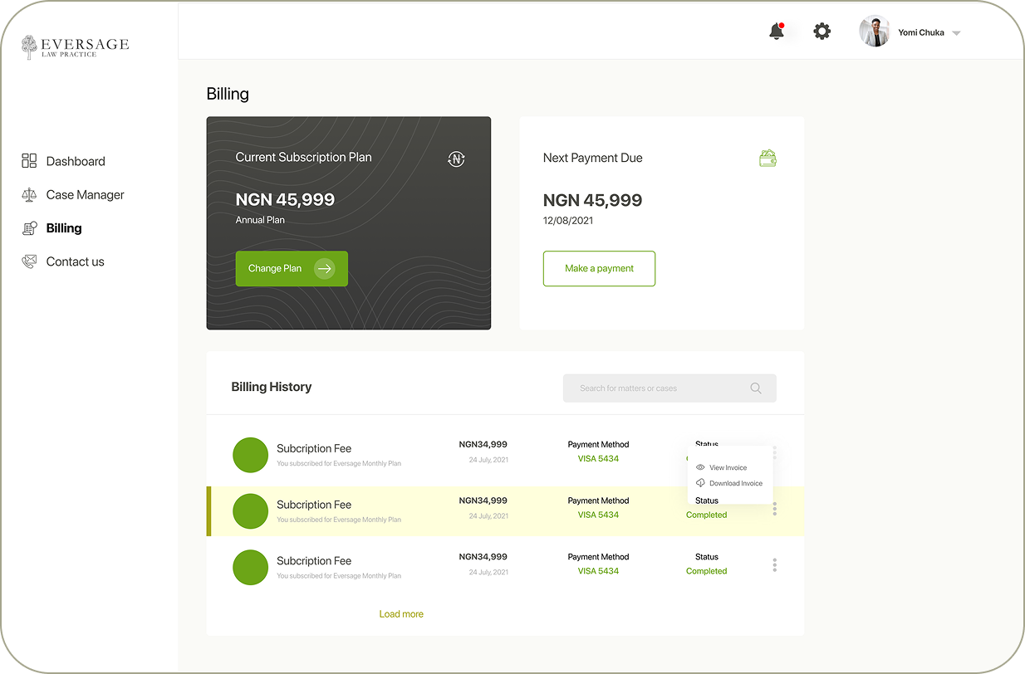
Task: Click the Change Plan button
Action: pyautogui.click(x=292, y=268)
